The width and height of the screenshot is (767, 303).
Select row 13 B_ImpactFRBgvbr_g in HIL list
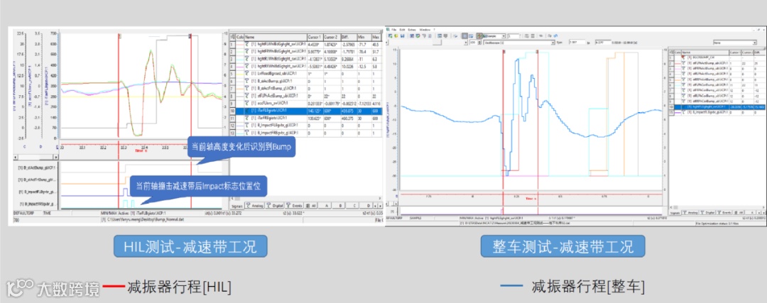pyautogui.click(x=305, y=133)
